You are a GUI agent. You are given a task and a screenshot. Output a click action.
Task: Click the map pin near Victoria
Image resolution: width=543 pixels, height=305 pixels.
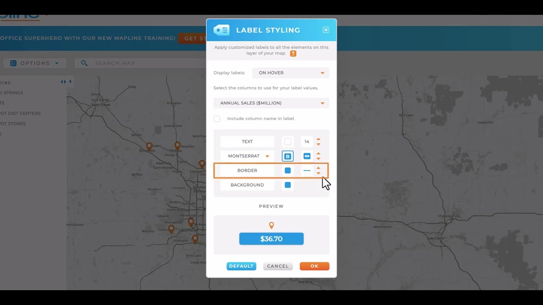(171, 229)
